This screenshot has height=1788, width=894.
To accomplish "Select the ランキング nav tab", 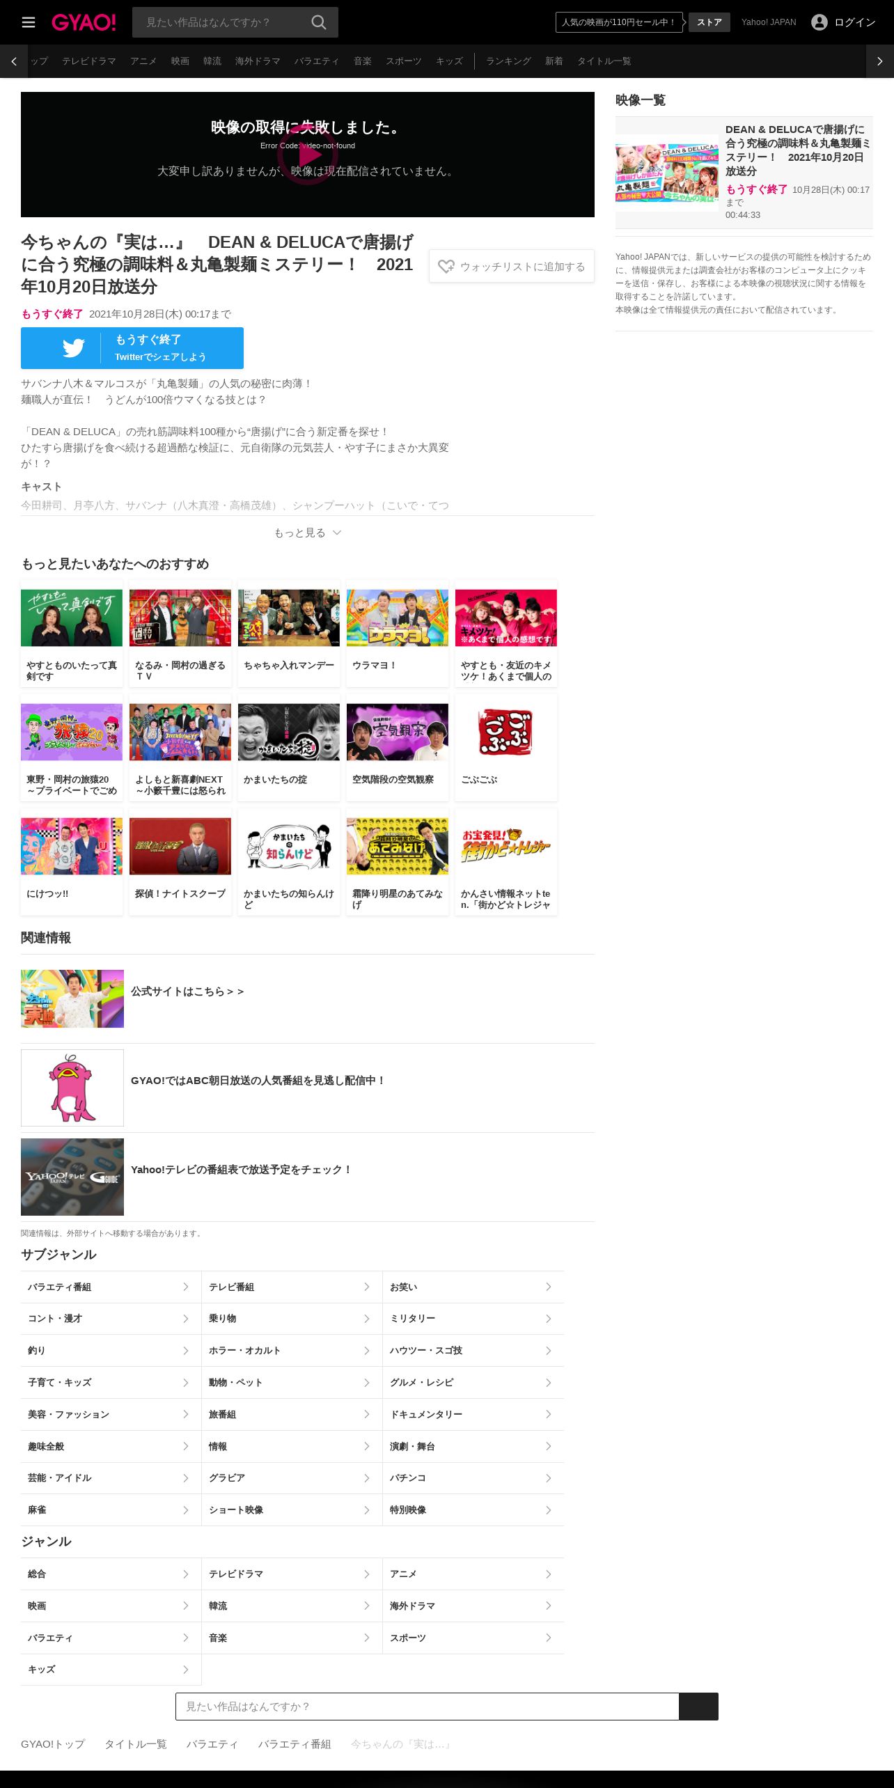I will click(x=508, y=61).
